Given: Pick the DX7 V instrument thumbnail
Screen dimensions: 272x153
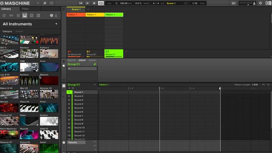Looking at the screenshot, I should (x=9, y=54).
